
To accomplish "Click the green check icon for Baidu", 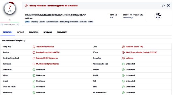I will [x=123, y=87].
